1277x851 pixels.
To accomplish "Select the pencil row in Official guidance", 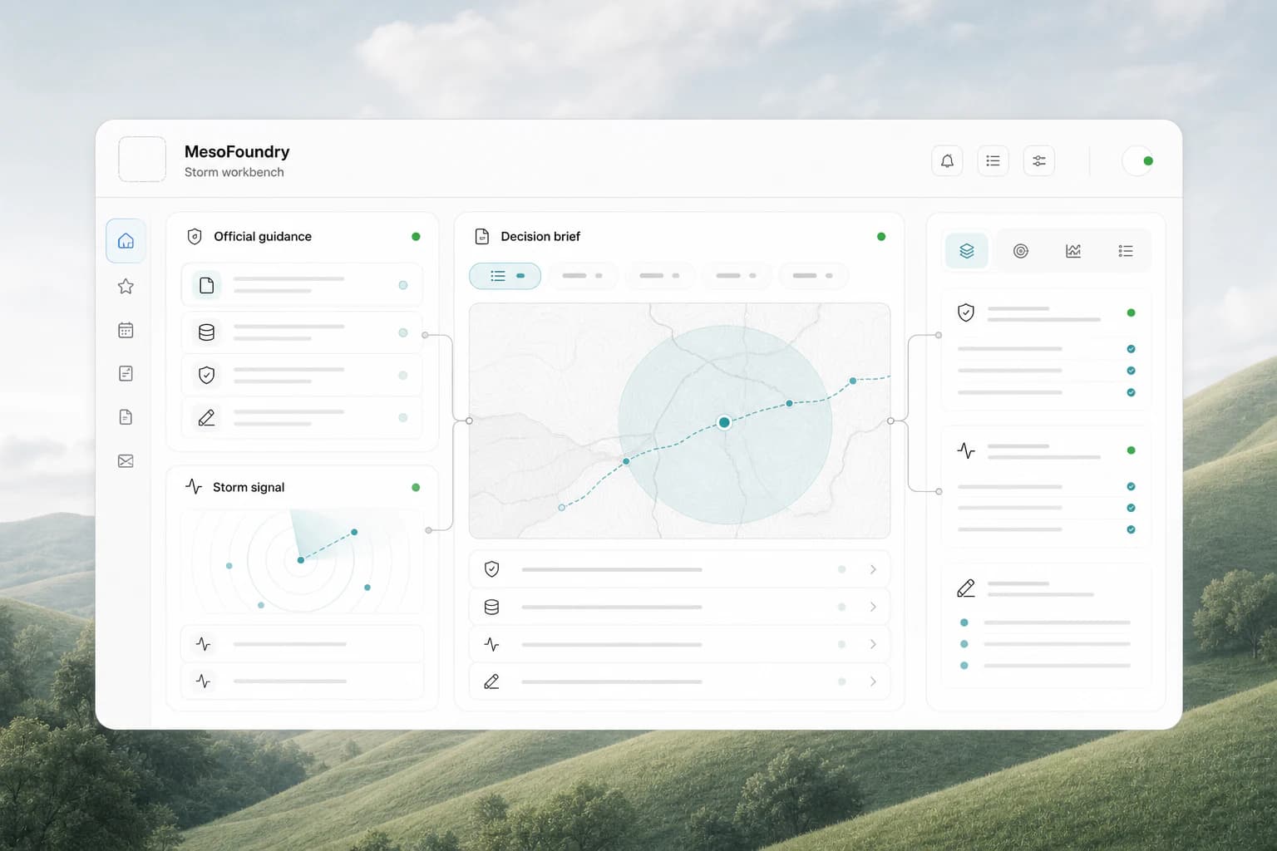I will [x=302, y=417].
